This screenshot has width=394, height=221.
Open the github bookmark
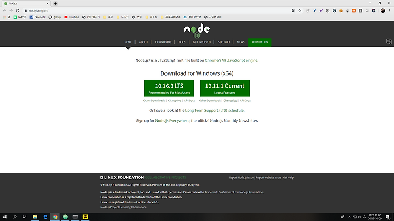click(x=55, y=17)
